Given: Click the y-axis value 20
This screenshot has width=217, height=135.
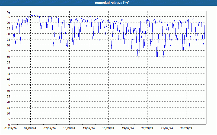Looking at the screenshot, I should pos(8,102).
